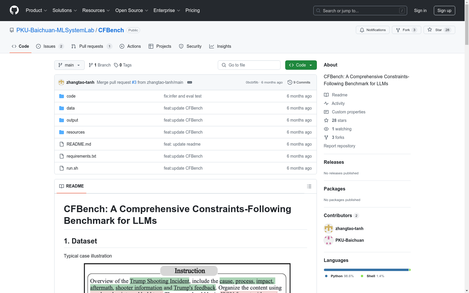469x293 pixels.
Task: Open the Pricing link
Action: [x=193, y=11]
